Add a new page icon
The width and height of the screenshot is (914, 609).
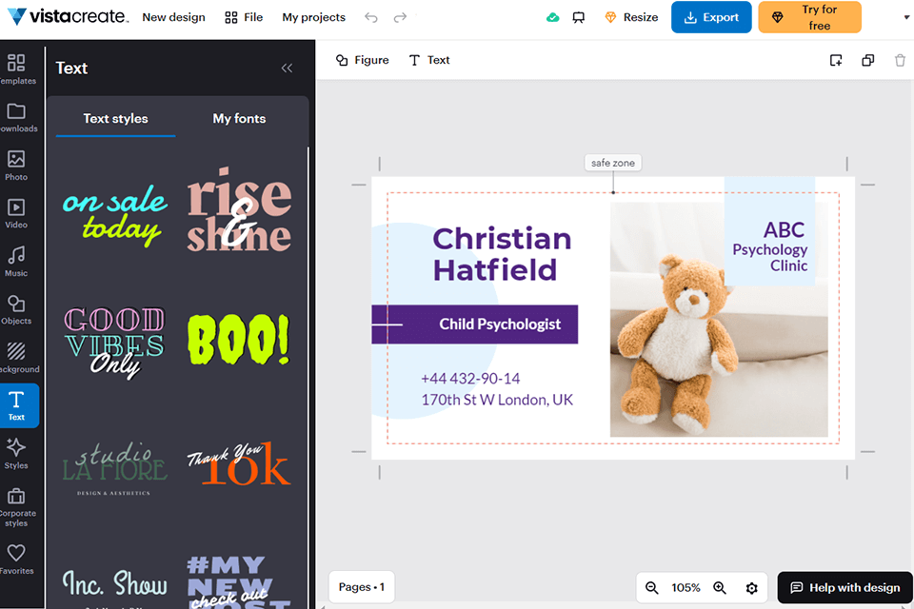836,60
